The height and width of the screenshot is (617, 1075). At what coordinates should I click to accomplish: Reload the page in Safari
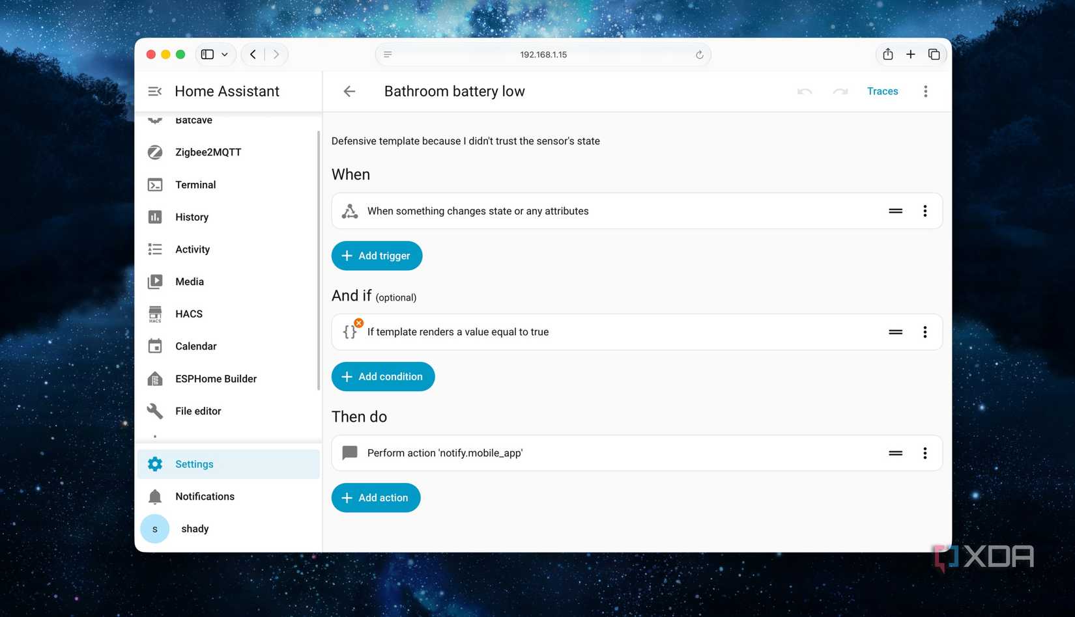(699, 55)
